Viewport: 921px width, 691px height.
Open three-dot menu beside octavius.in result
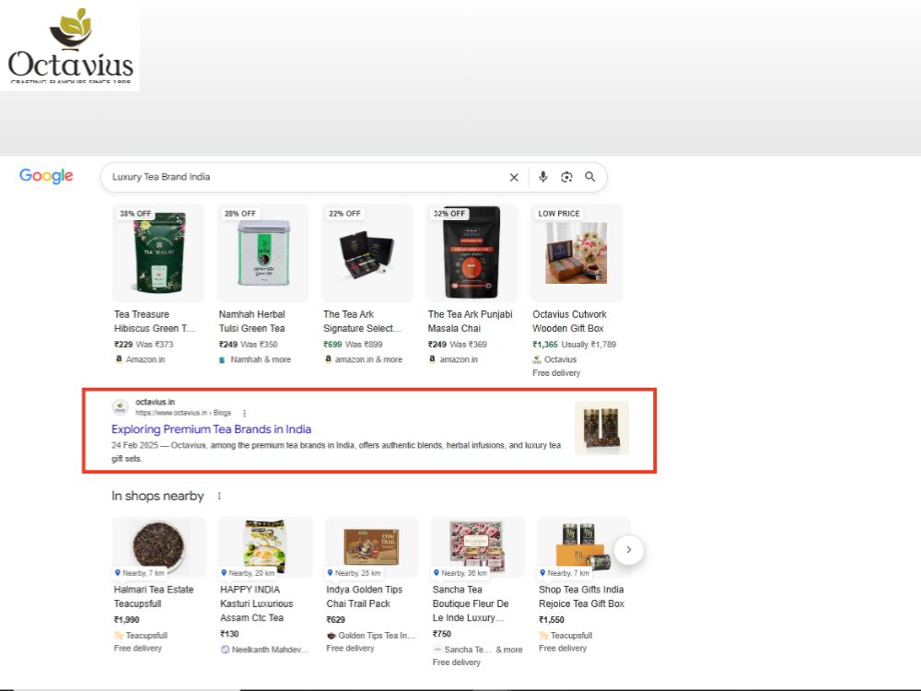click(x=244, y=413)
